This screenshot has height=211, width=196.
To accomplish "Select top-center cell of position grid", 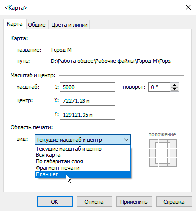I will 163,144.
